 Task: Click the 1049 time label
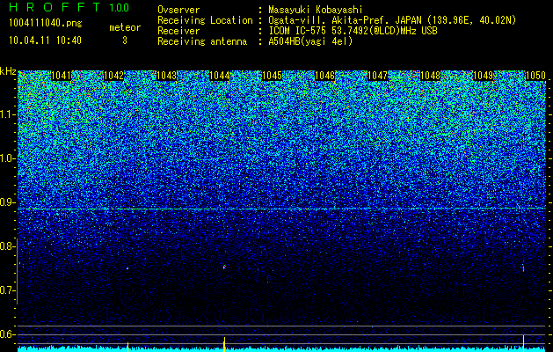coord(484,76)
